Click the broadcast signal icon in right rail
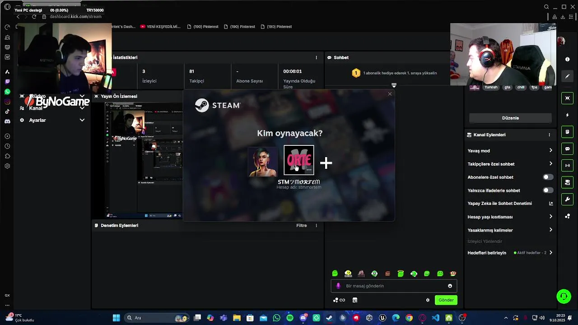 568,166
